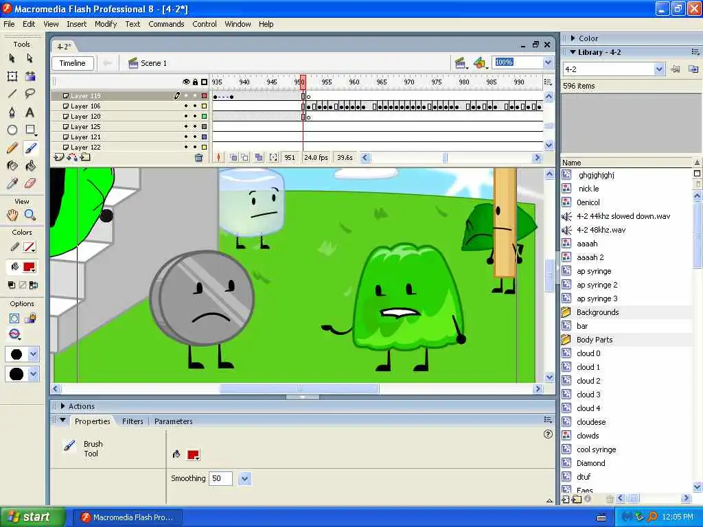Click Show/Hide All Layers eye icon
This screenshot has height=527, width=703.
186,82
